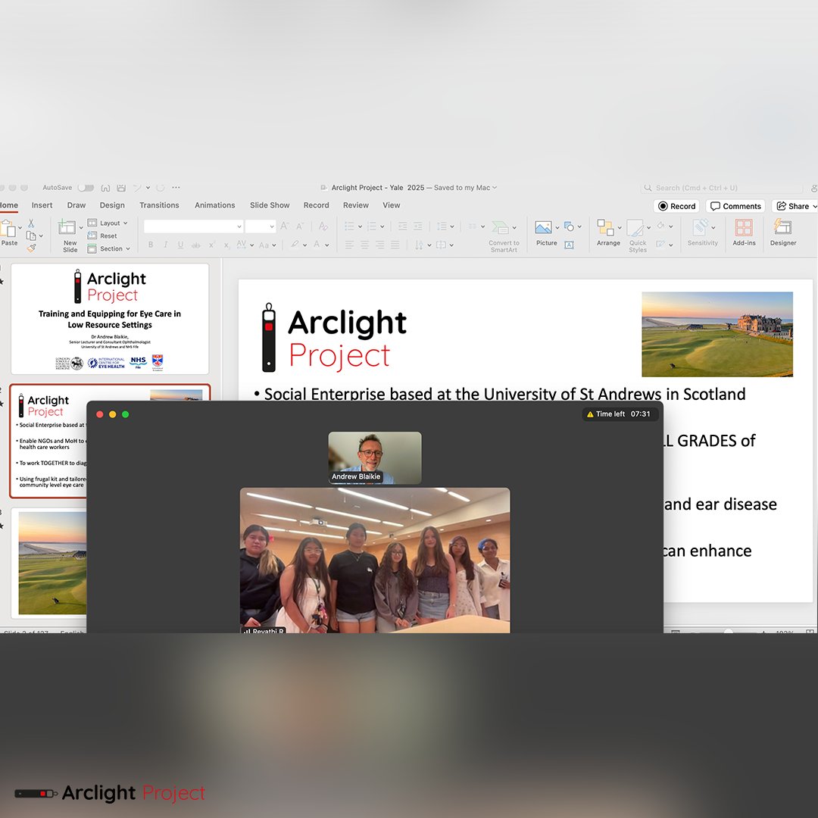
Task: Open the Change Case Aa menu
Action: [267, 245]
